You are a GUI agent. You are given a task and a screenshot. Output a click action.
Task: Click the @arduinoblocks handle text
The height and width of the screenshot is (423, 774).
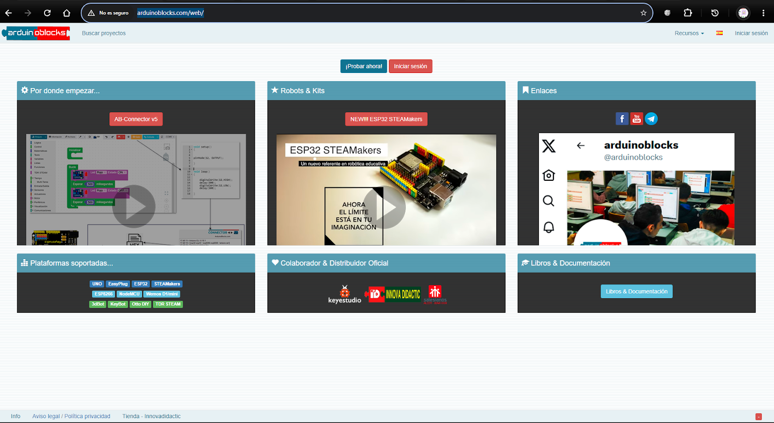coord(633,157)
